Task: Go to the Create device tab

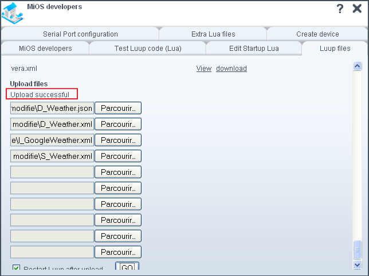Action: (x=317, y=34)
